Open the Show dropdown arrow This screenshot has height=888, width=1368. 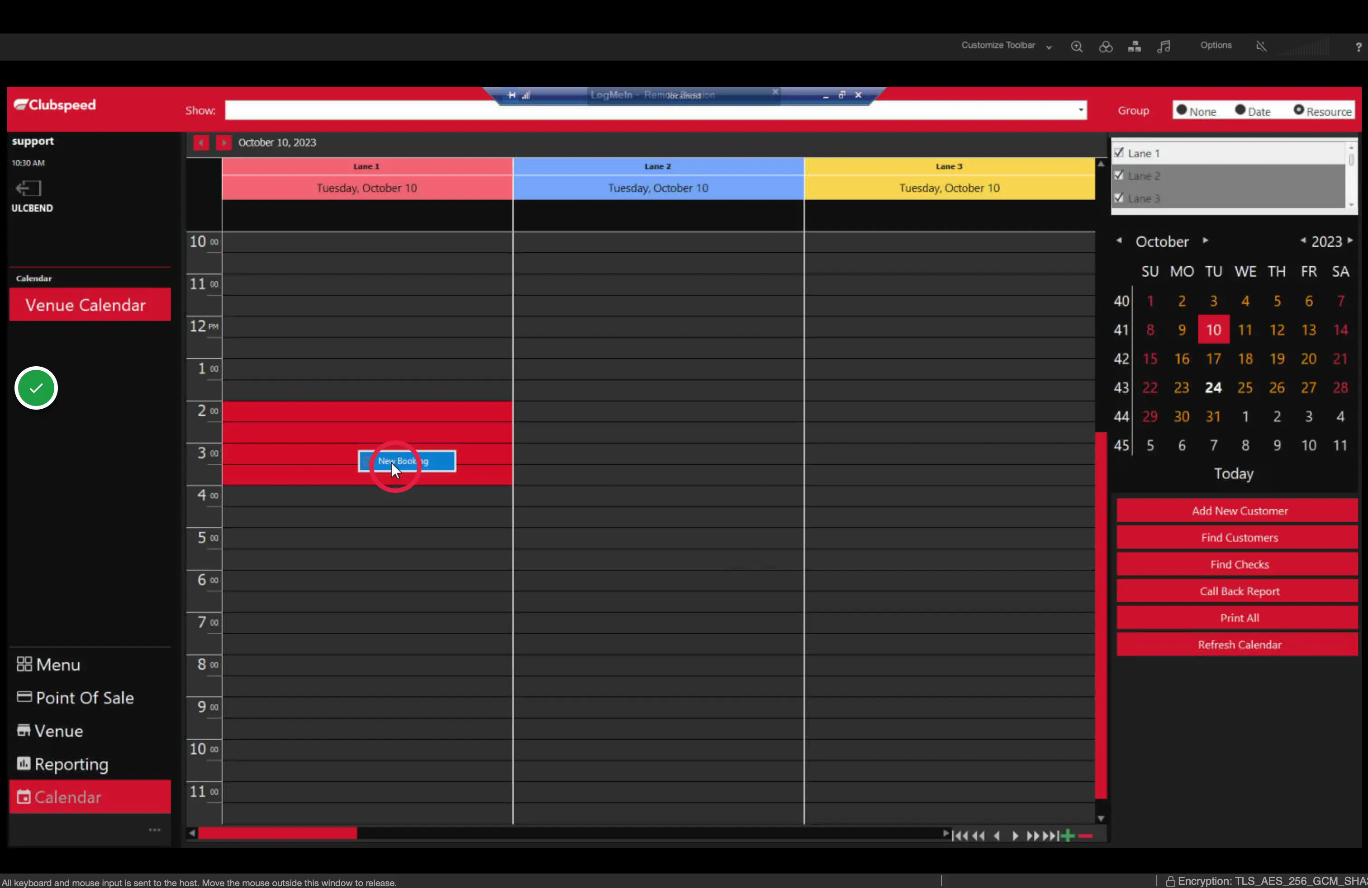1081,110
